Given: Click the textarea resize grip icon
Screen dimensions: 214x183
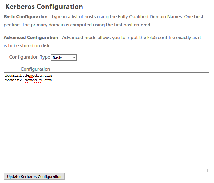Looking at the screenshot, I should [x=207, y=170].
